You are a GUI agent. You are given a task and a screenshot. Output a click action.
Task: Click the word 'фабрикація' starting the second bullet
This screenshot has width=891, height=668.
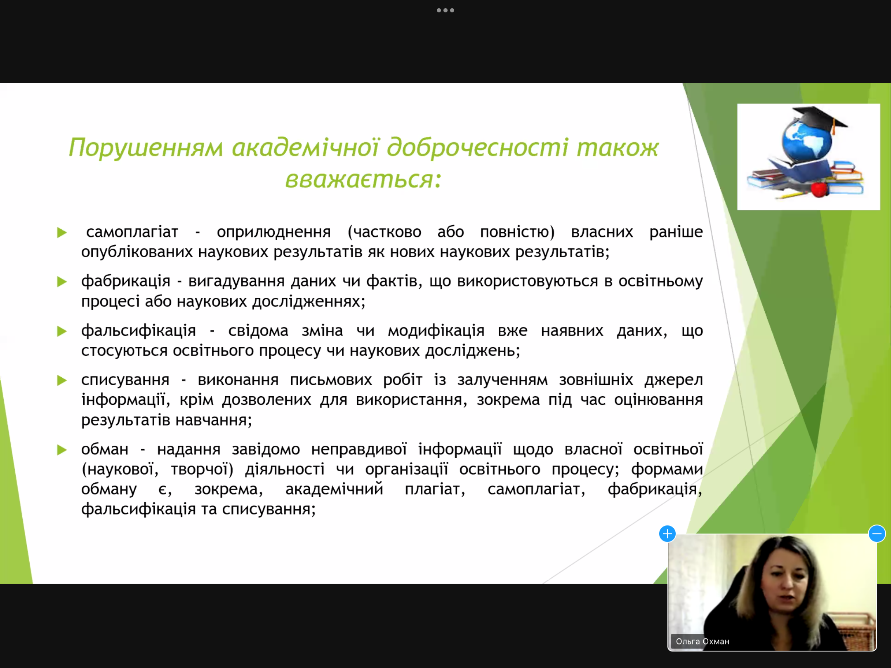(x=125, y=281)
